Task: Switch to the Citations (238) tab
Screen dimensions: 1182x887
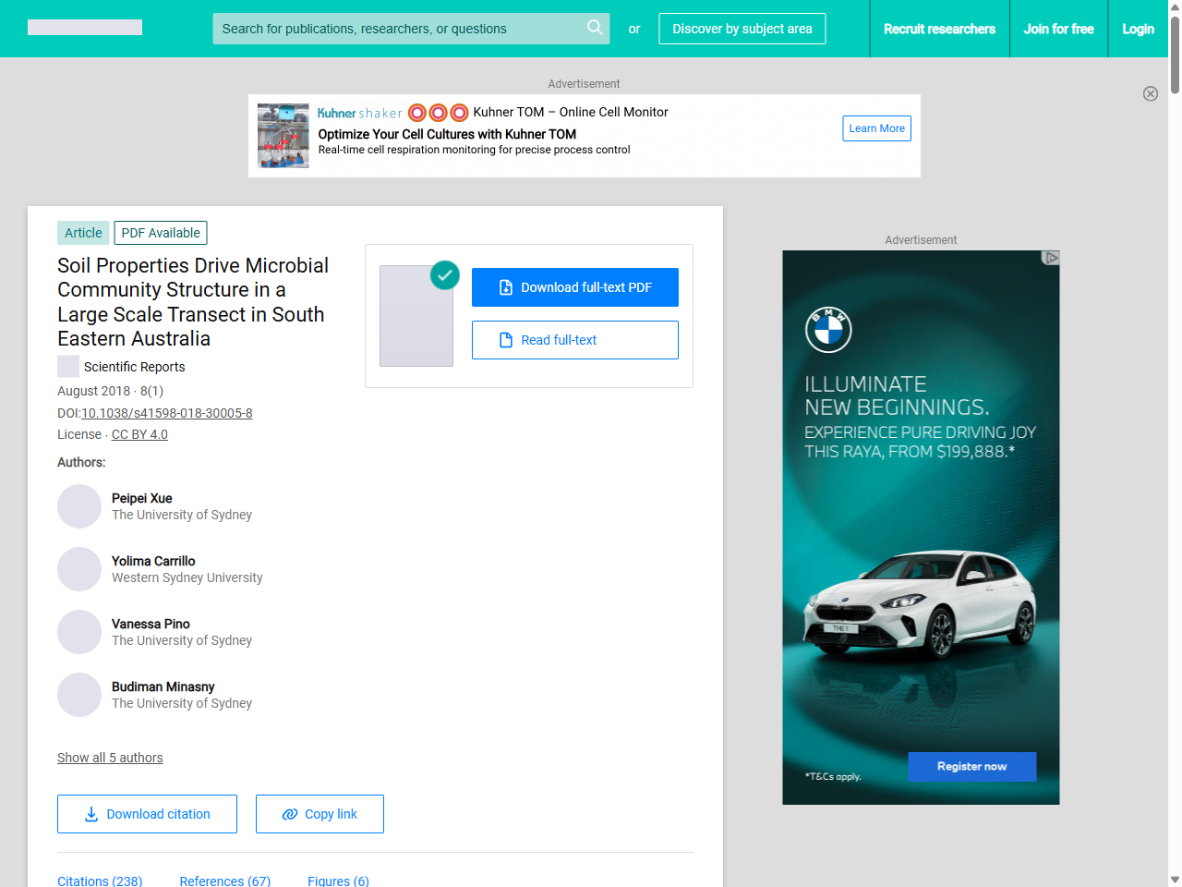Action: point(100,881)
